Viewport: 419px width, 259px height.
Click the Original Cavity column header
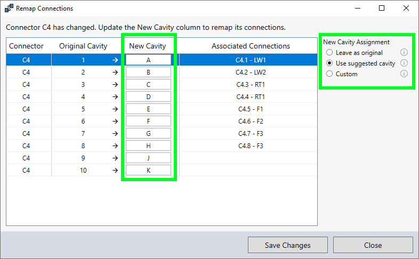point(83,46)
